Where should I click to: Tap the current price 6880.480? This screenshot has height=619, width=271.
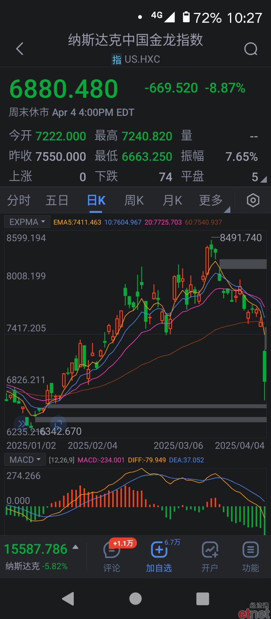tap(64, 89)
